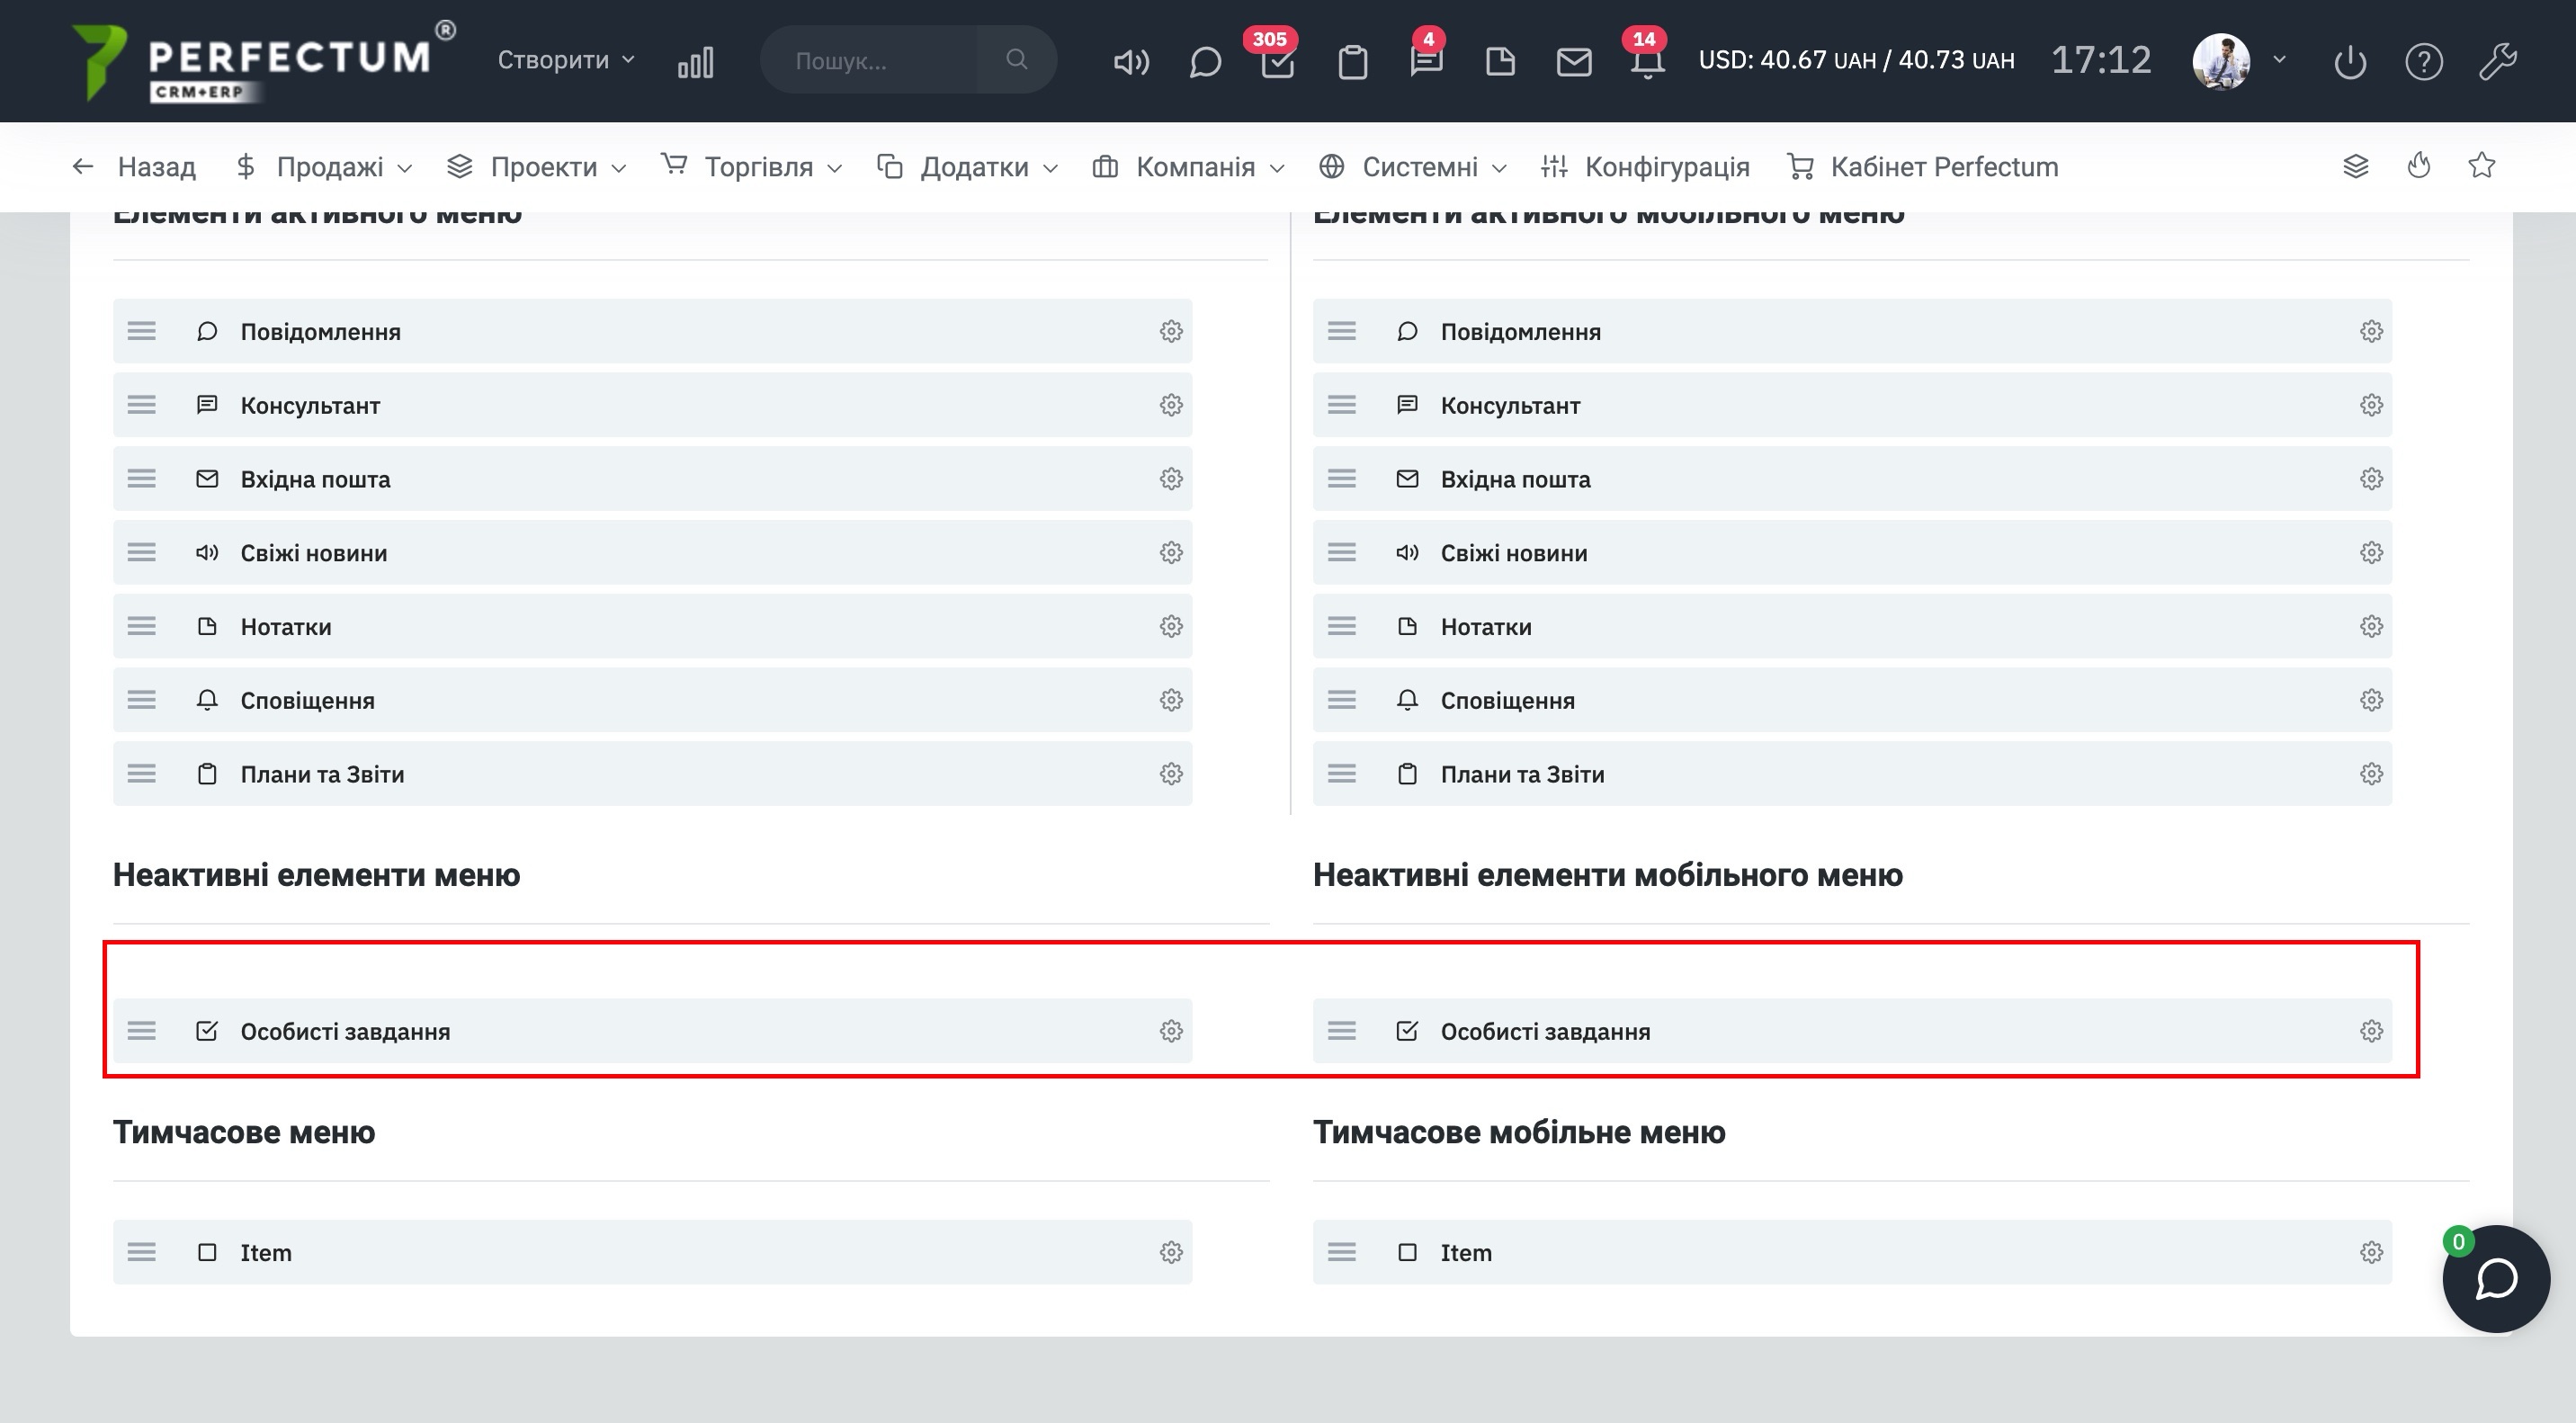The image size is (2576, 1423).
Task: Open gear settings for Нотатки menu item
Action: click(x=1171, y=627)
